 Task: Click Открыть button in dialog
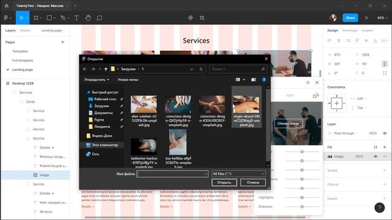pos(224,183)
